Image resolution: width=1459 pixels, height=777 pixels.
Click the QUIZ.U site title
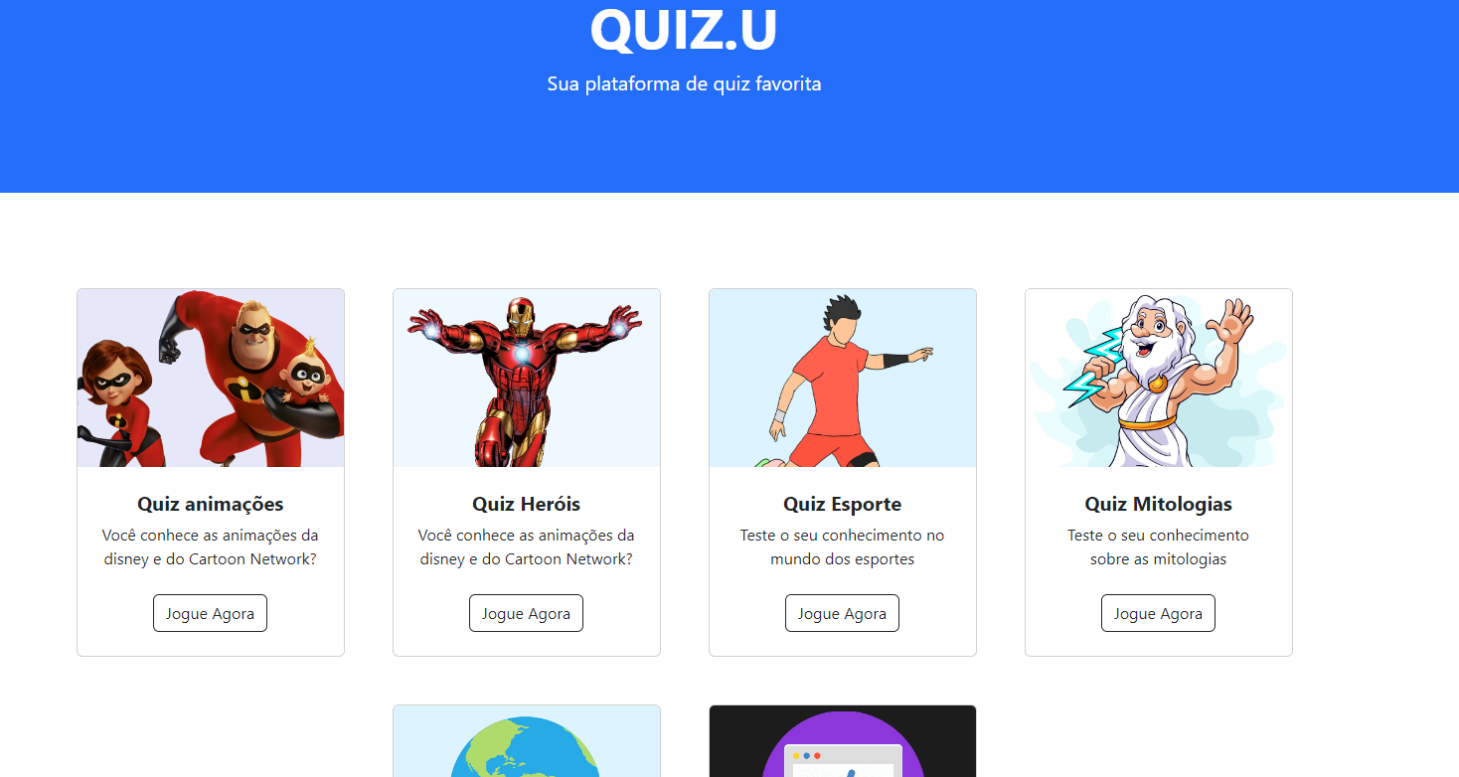coord(684,29)
